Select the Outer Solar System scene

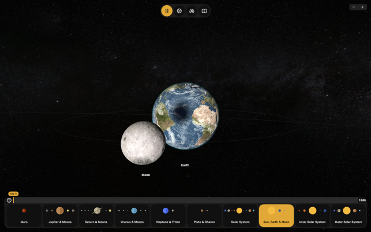pos(348,216)
